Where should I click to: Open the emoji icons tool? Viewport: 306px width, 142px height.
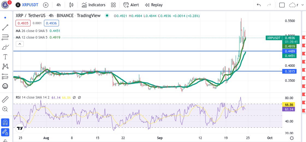pos(5,86)
